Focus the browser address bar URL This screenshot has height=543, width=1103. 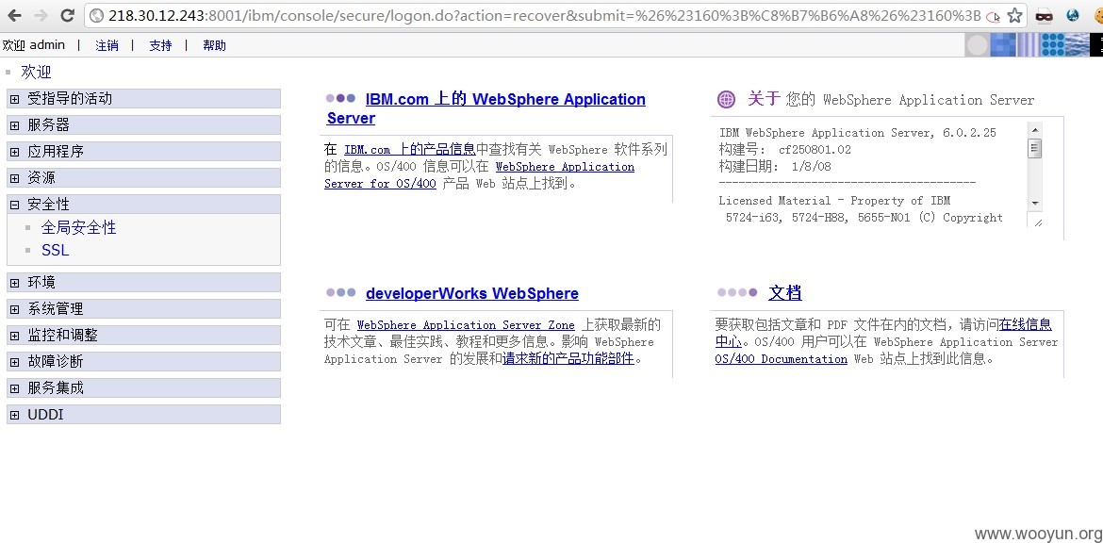pos(544,15)
